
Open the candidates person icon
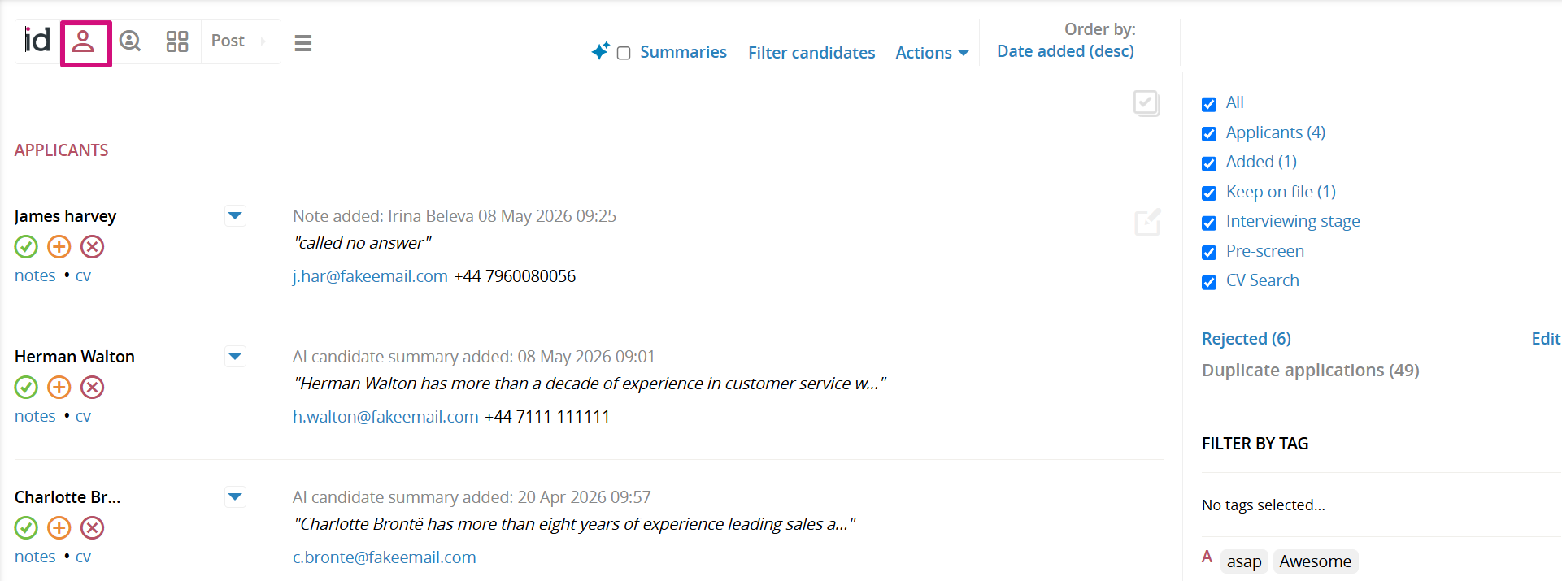point(84,41)
